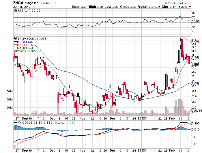The image size is (202, 153).
Task: Click the 'RSI(14) 55.05' indicator label
Action: [29, 11]
